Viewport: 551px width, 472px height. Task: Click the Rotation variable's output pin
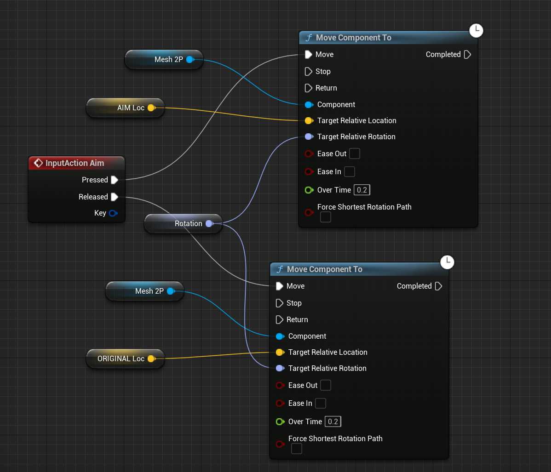(209, 224)
